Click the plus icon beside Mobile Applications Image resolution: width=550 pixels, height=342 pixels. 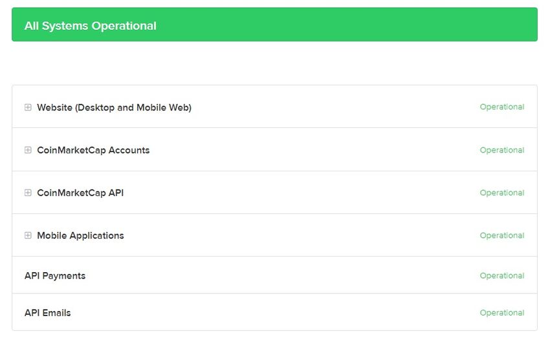[x=28, y=235]
